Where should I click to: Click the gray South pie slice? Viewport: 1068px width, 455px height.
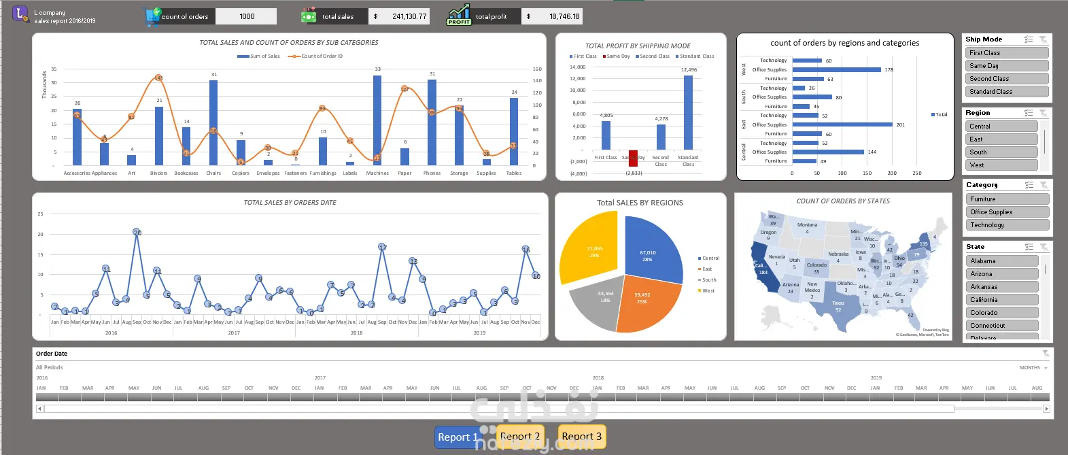coord(597,303)
